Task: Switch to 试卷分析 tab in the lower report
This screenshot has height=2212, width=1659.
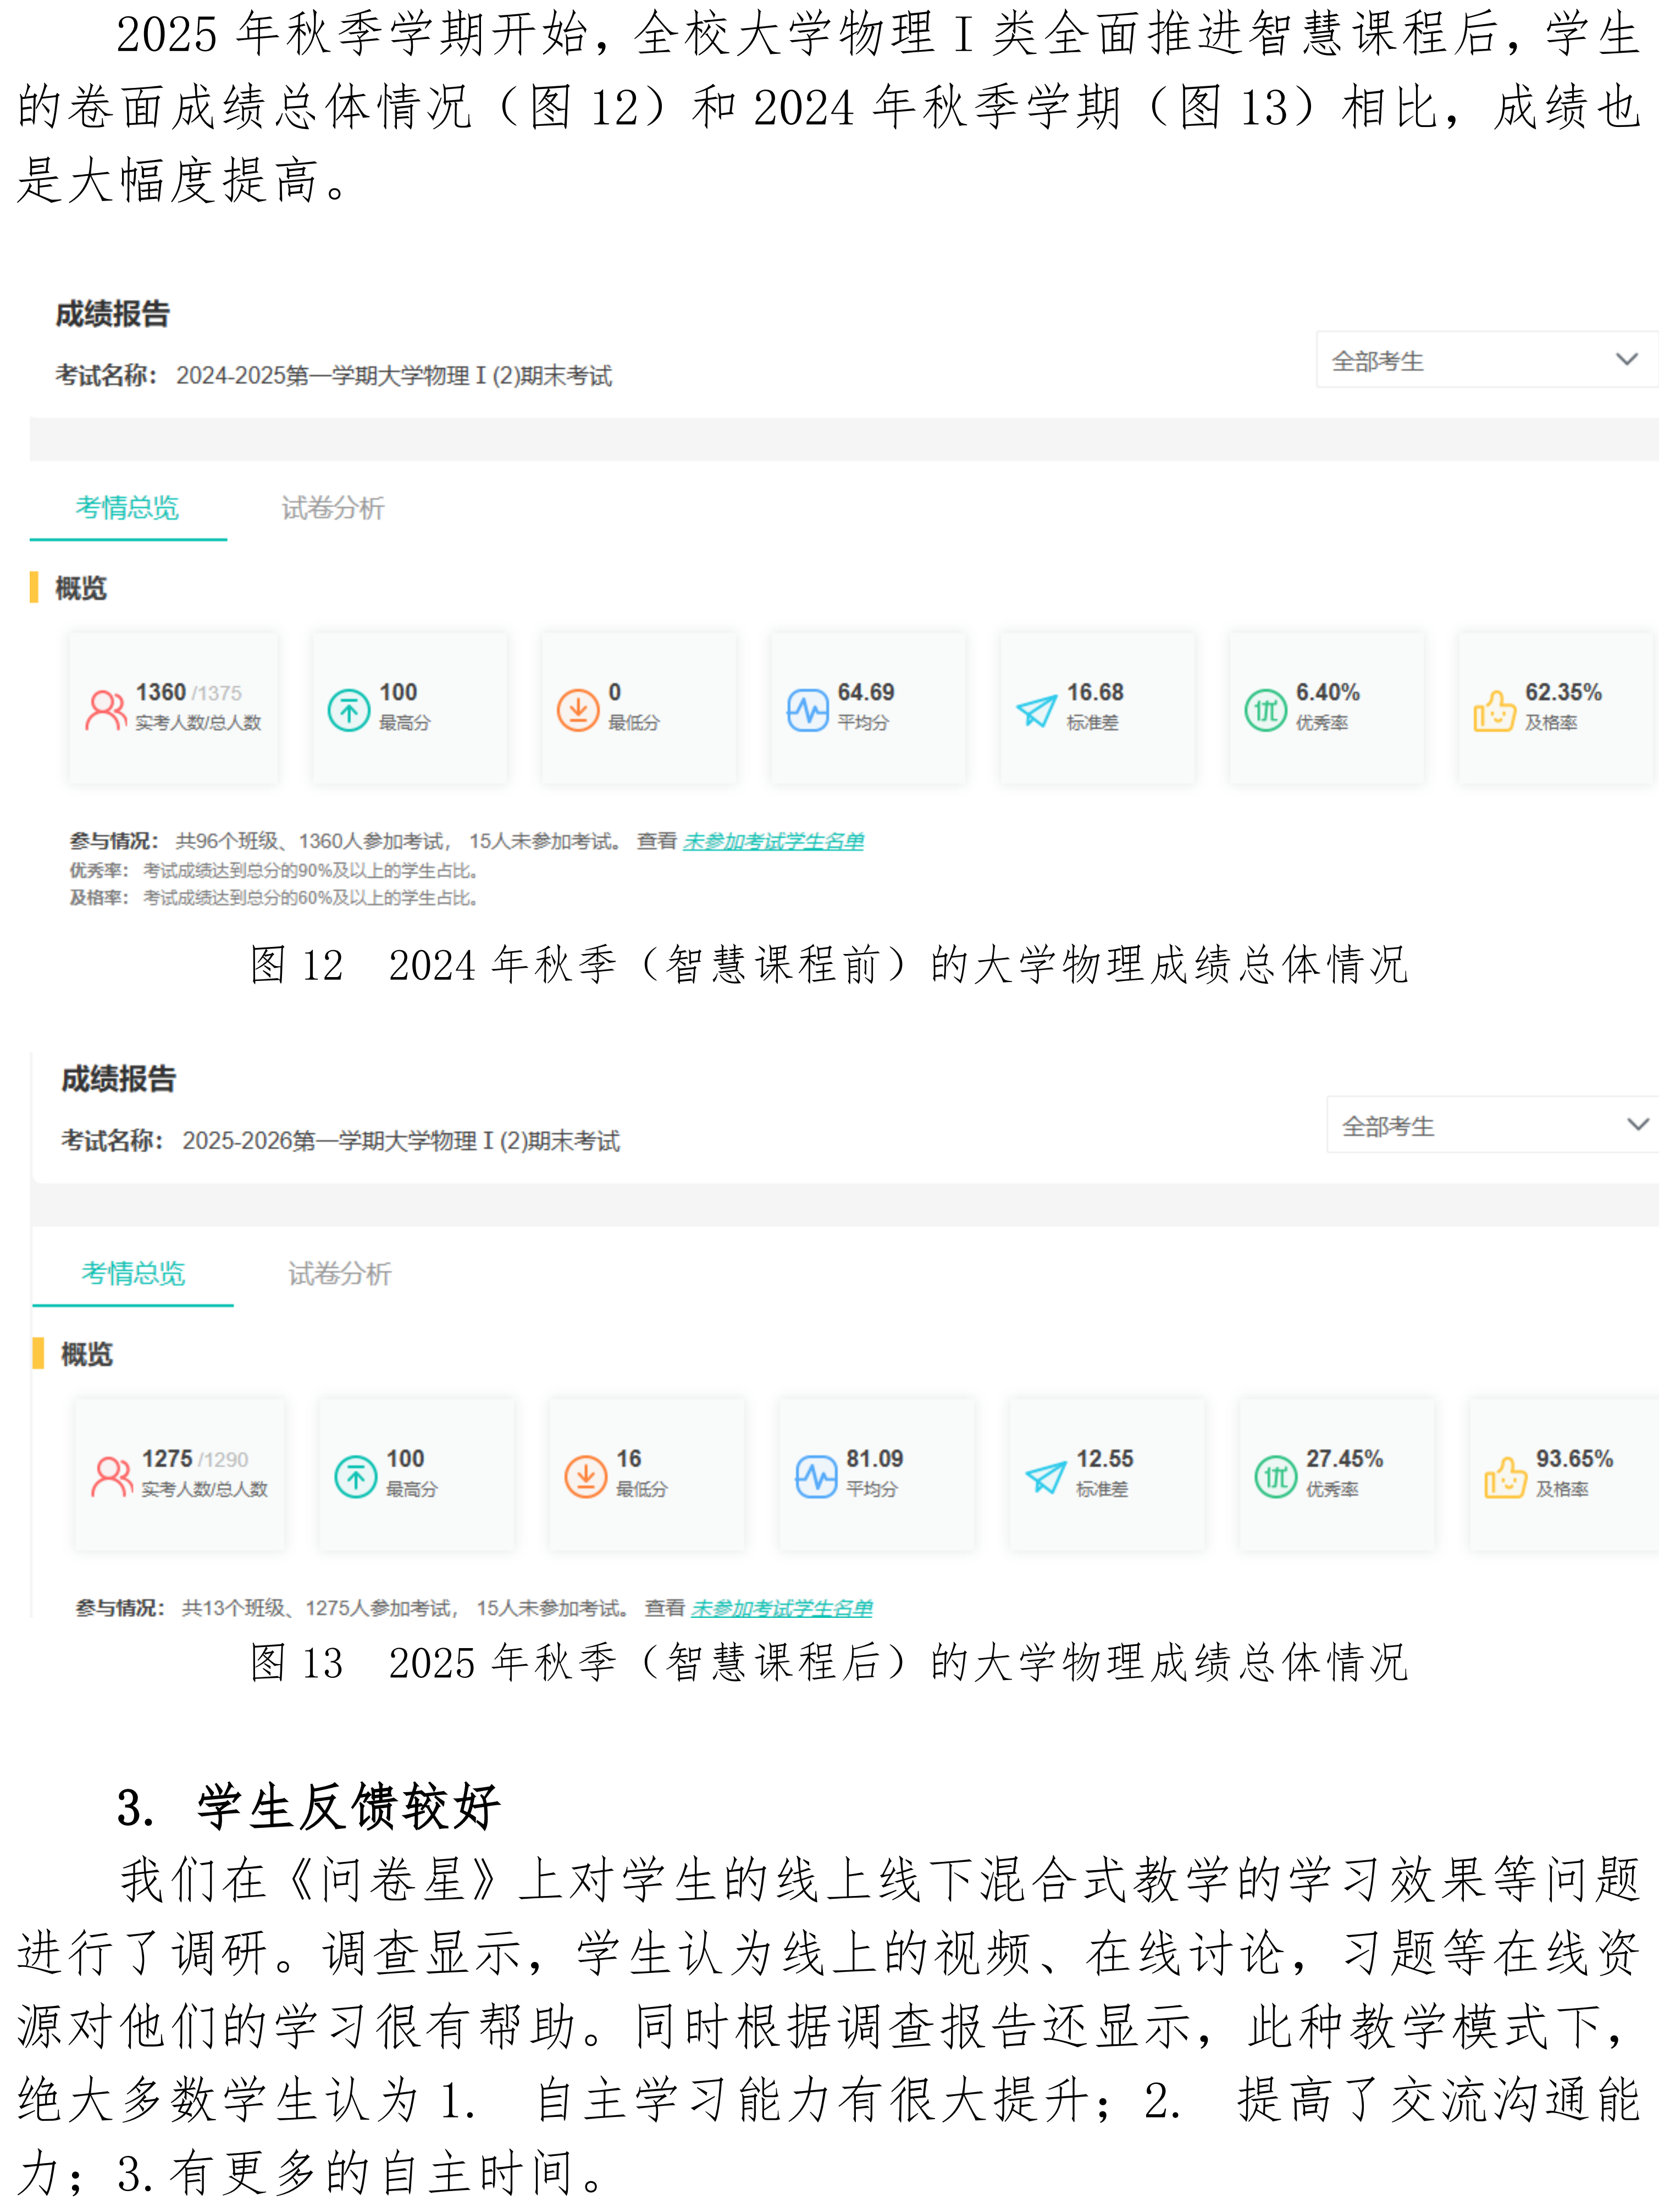Action: 339,1273
